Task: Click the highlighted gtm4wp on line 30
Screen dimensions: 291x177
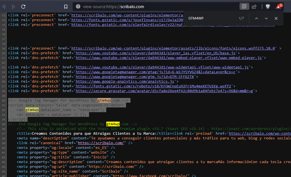Action: coord(104,100)
